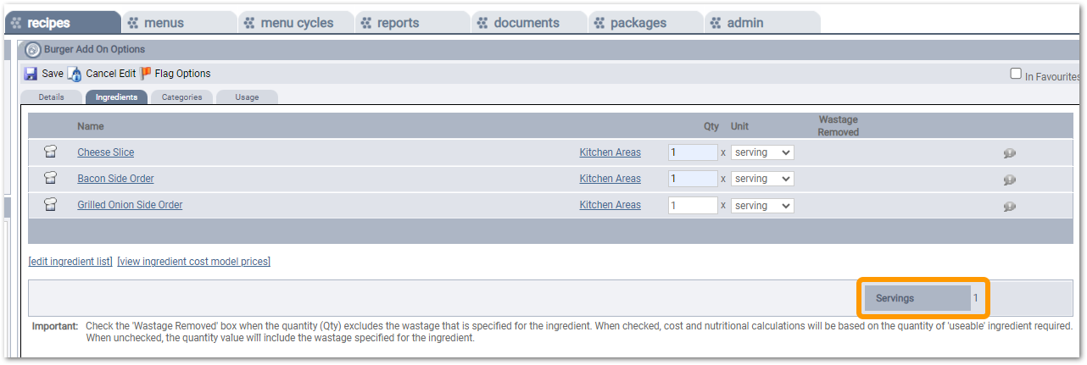1087x365 pixels.
Task: Click the Qty field for Grilled Onion Side Order
Action: pos(693,205)
